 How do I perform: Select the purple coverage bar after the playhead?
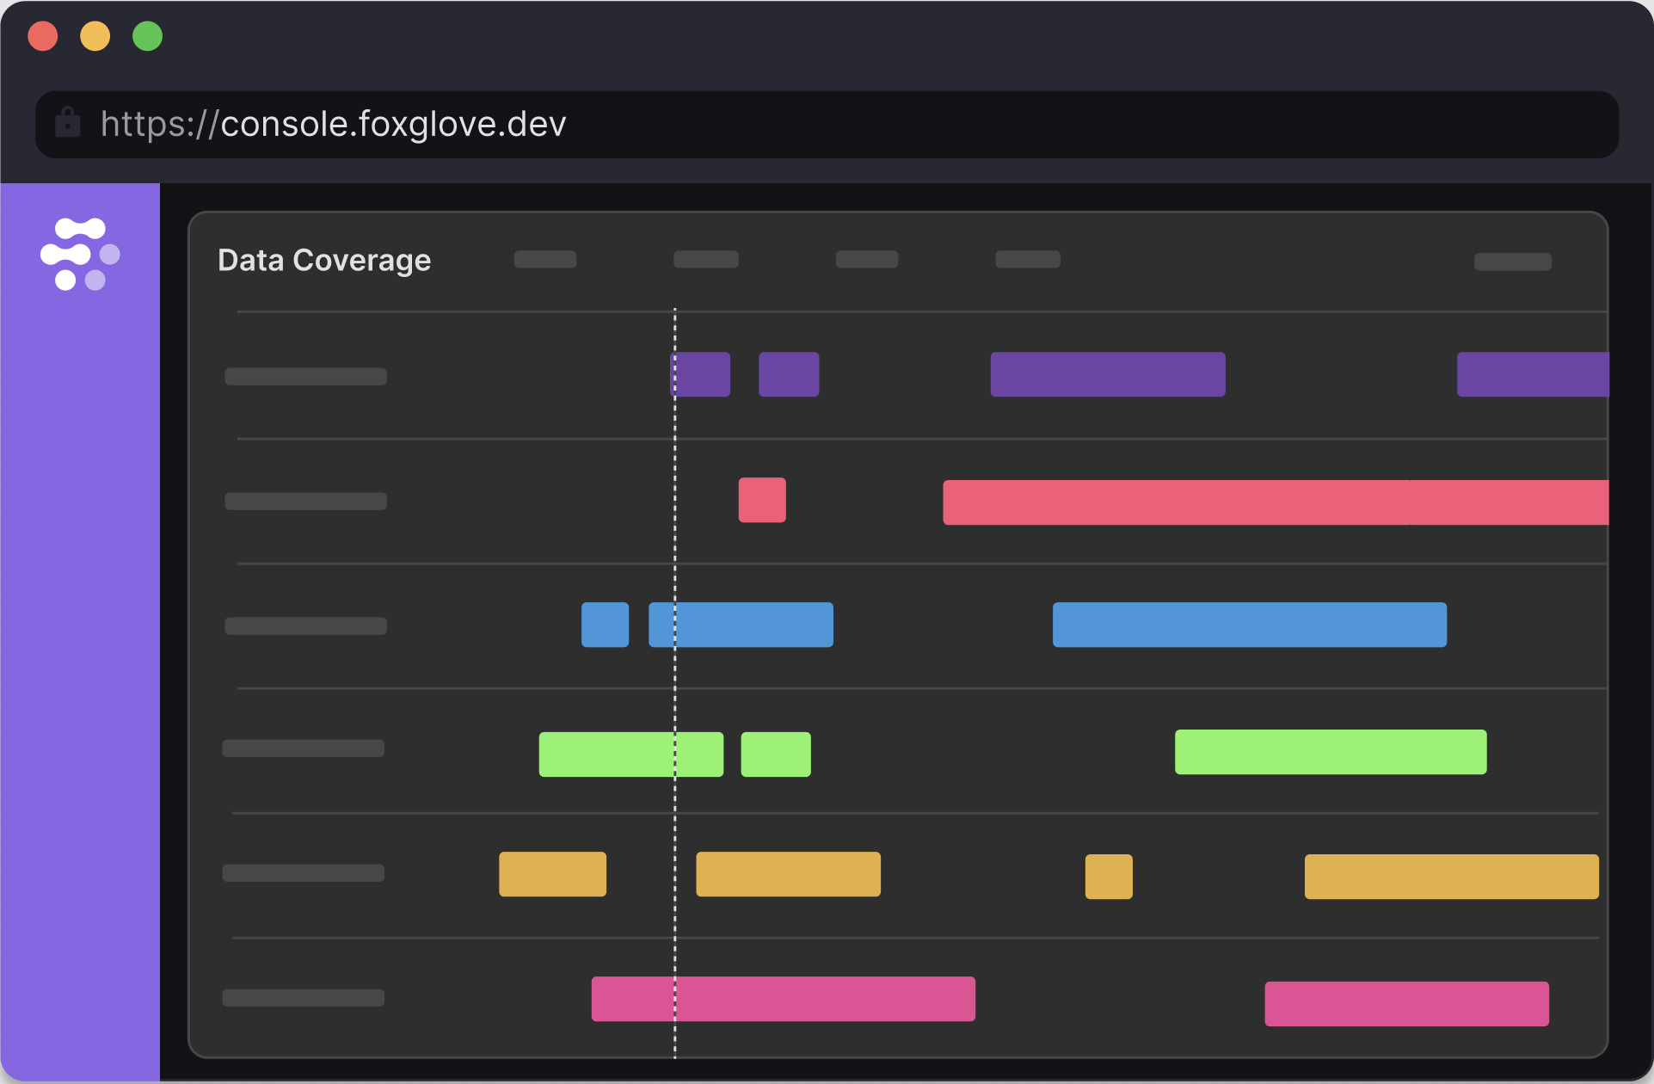(789, 374)
